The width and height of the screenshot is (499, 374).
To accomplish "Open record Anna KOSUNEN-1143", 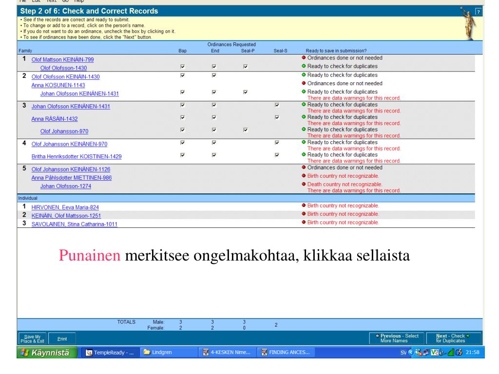I will 58,85.
